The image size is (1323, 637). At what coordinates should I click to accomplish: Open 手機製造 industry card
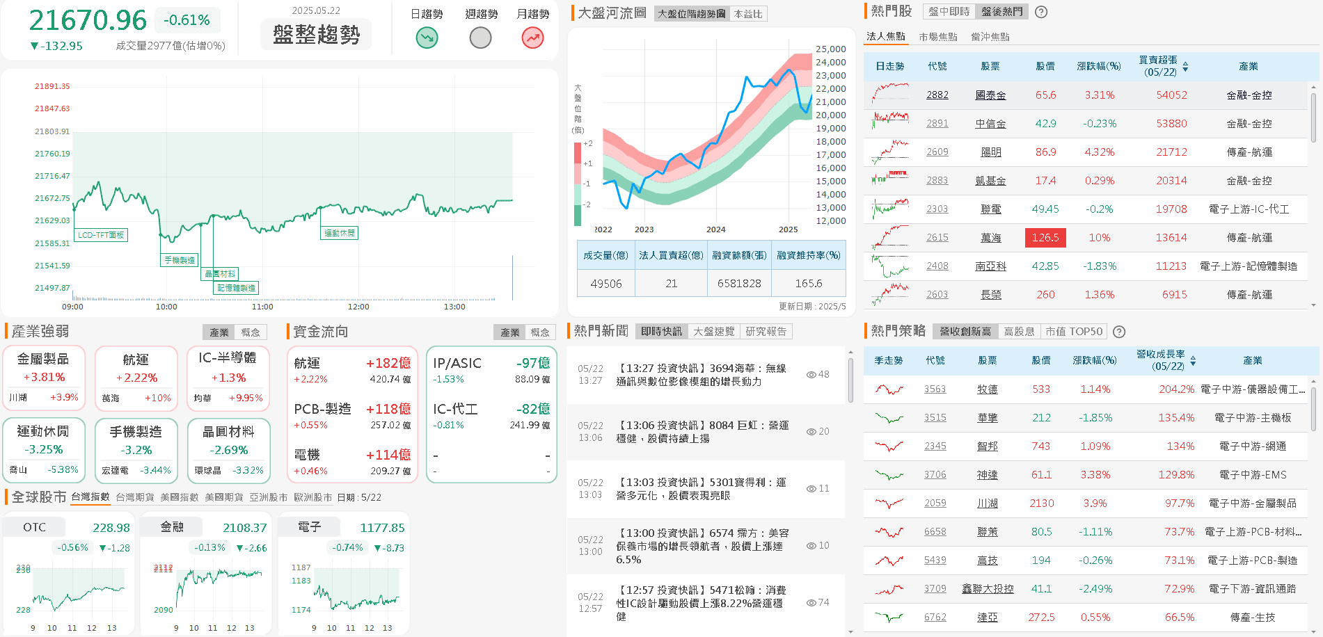click(136, 450)
